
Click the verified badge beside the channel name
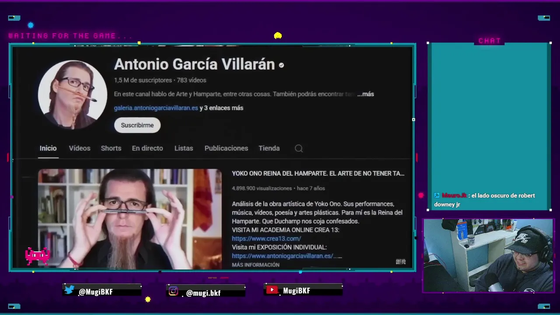tap(281, 65)
